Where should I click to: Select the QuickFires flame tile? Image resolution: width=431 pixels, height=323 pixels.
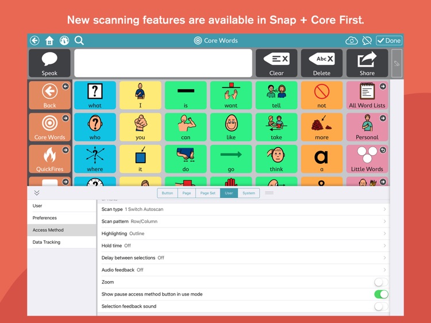[x=49, y=159]
